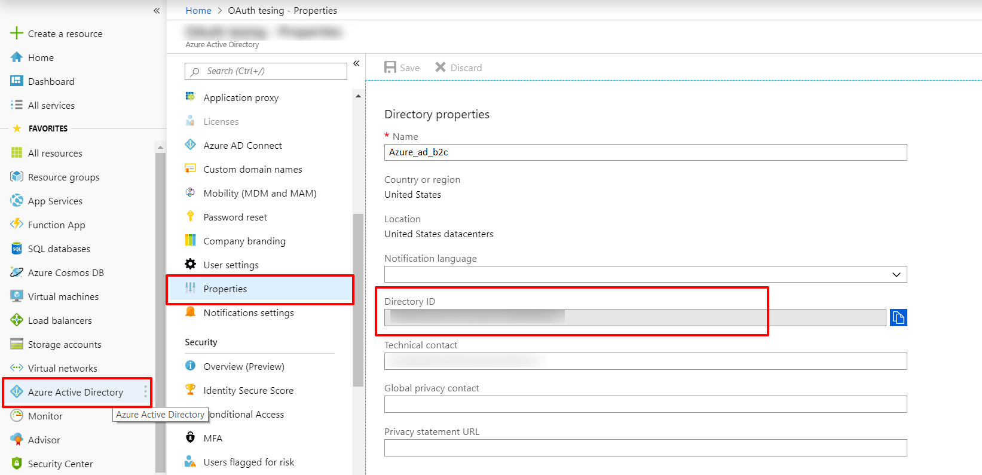Click the OAuth tesing - Properties breadcrumb
The height and width of the screenshot is (475, 982).
(282, 10)
